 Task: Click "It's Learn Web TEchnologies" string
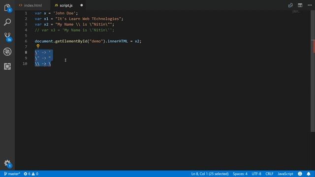[88, 19]
